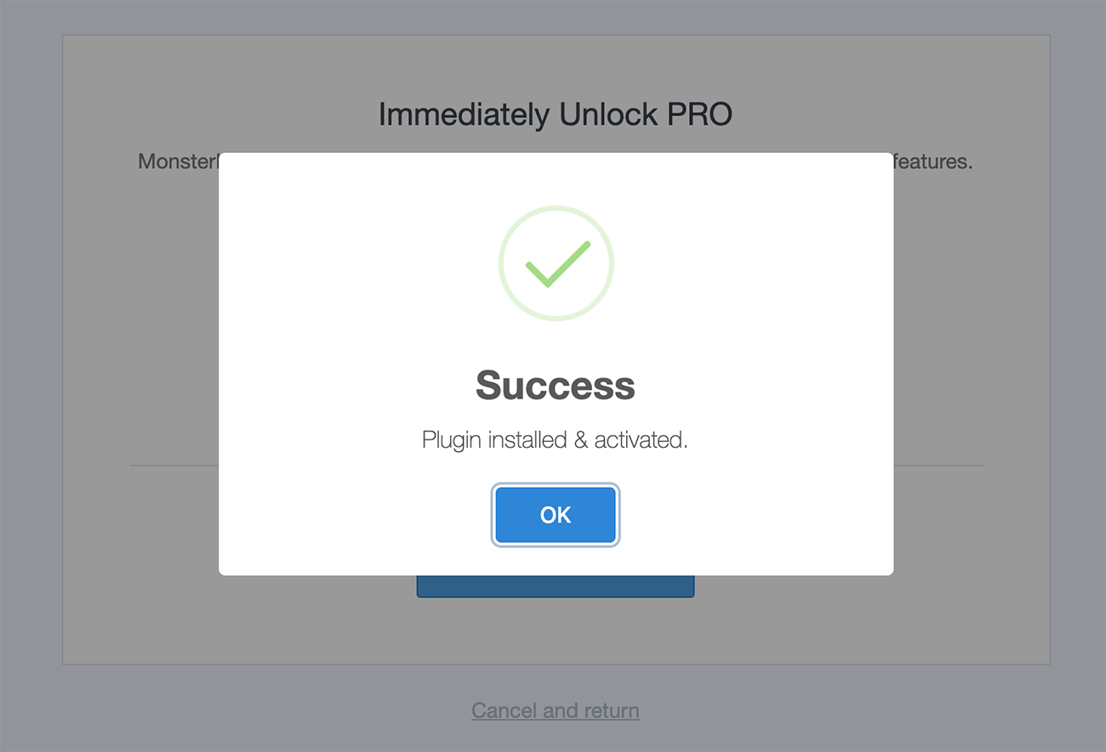Screen dimensions: 1106x752
Task: Click the dimmed backdrop right of Success dialog
Action: click(972, 340)
